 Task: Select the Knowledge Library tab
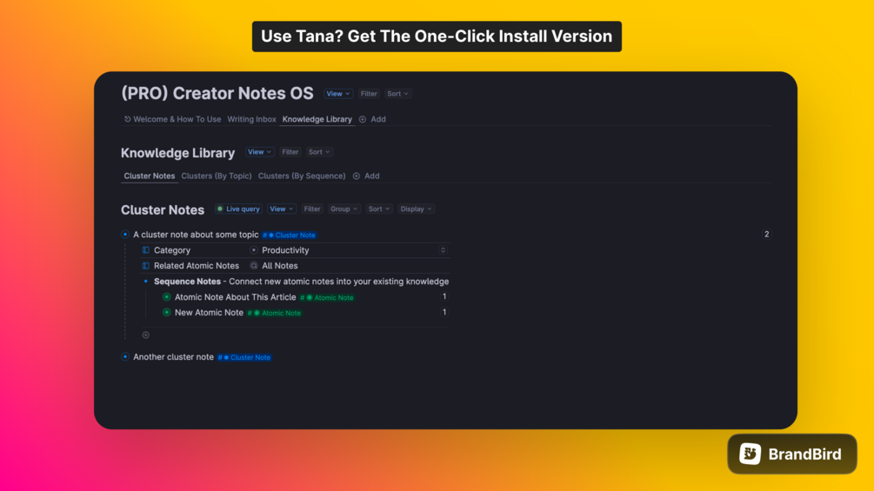click(317, 119)
